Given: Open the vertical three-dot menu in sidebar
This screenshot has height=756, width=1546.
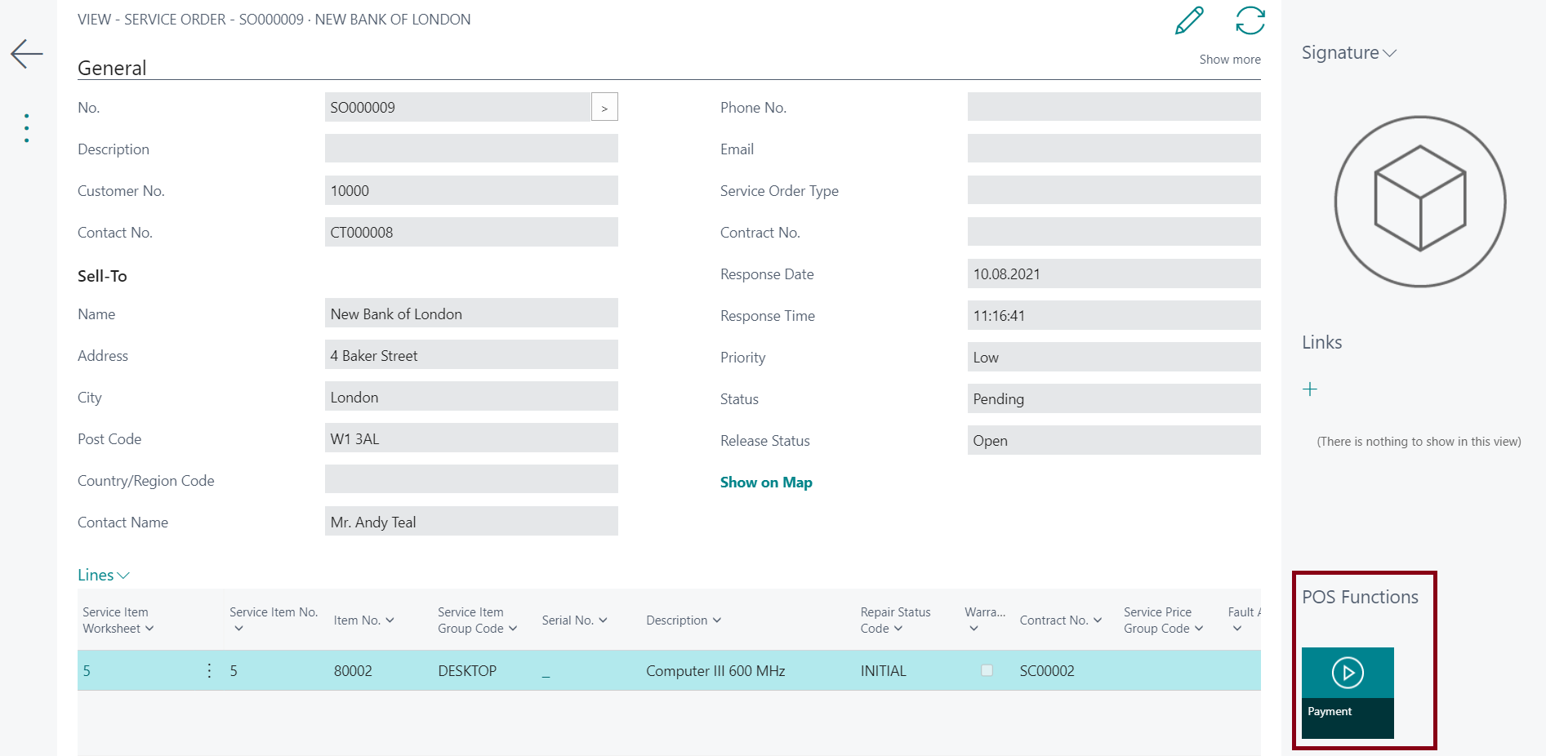Looking at the screenshot, I should [x=27, y=128].
